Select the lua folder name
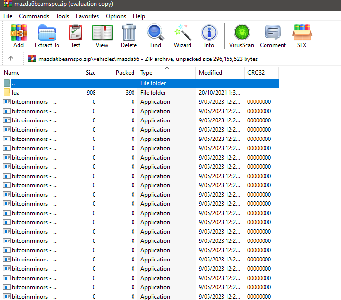The height and width of the screenshot is (300, 341). point(16,93)
